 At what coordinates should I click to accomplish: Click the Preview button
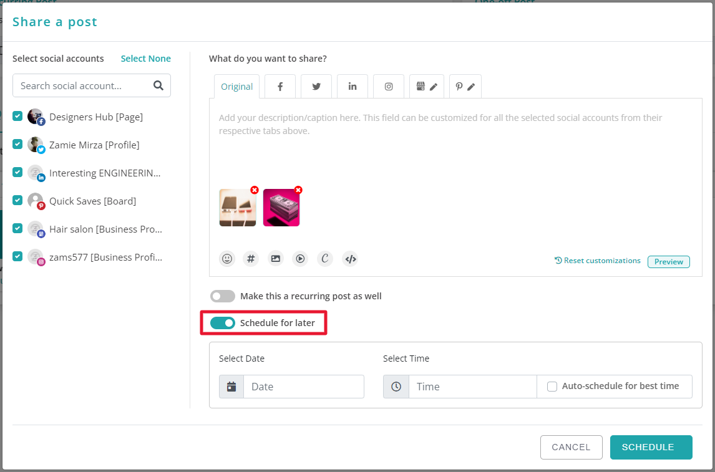pos(668,261)
